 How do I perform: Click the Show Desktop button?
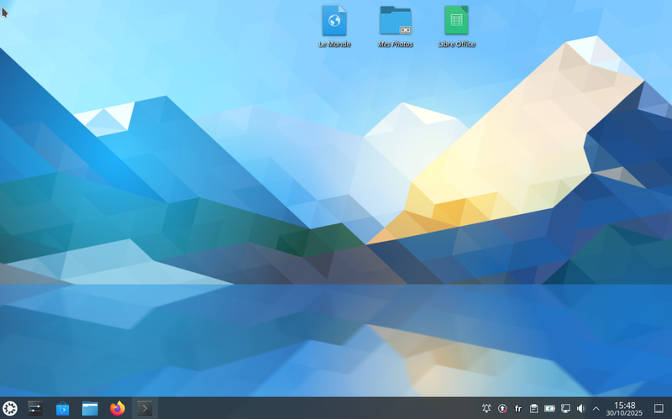click(659, 408)
